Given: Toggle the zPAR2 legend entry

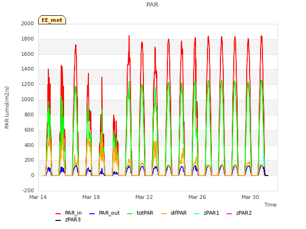Looking at the screenshot, I should 239,213.
